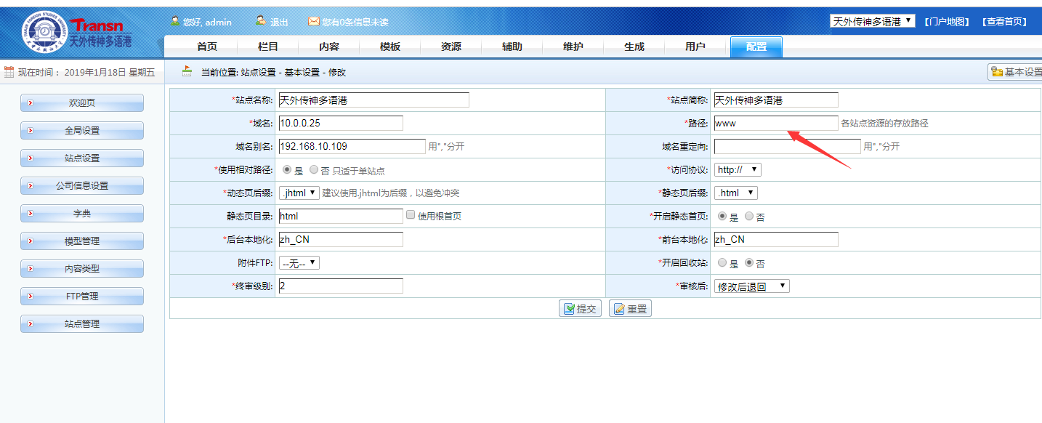This screenshot has height=423, width=1042.
Task: Select 否 for 开启静态首页
Action: click(749, 216)
